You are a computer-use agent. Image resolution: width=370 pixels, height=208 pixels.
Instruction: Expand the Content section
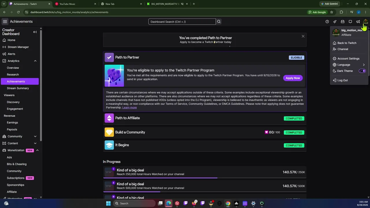35,143
